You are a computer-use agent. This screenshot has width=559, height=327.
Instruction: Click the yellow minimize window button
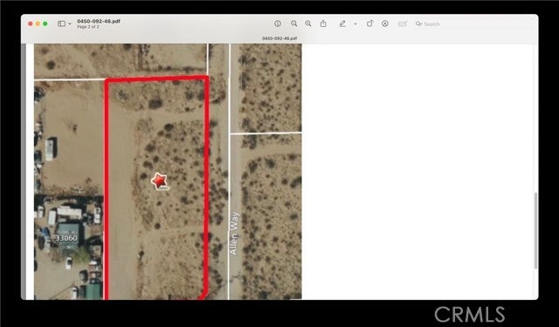(38, 24)
